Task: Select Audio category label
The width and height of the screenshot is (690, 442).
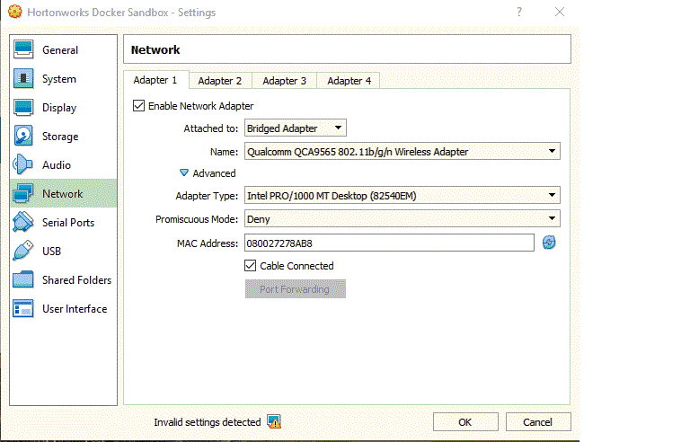Action: pos(57,165)
